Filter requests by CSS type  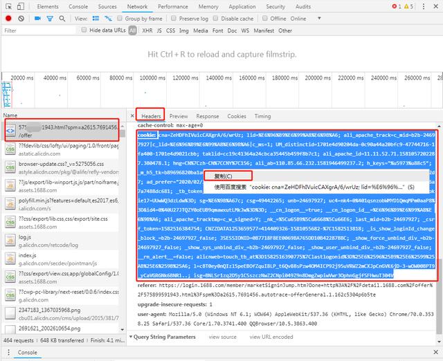(170, 30)
